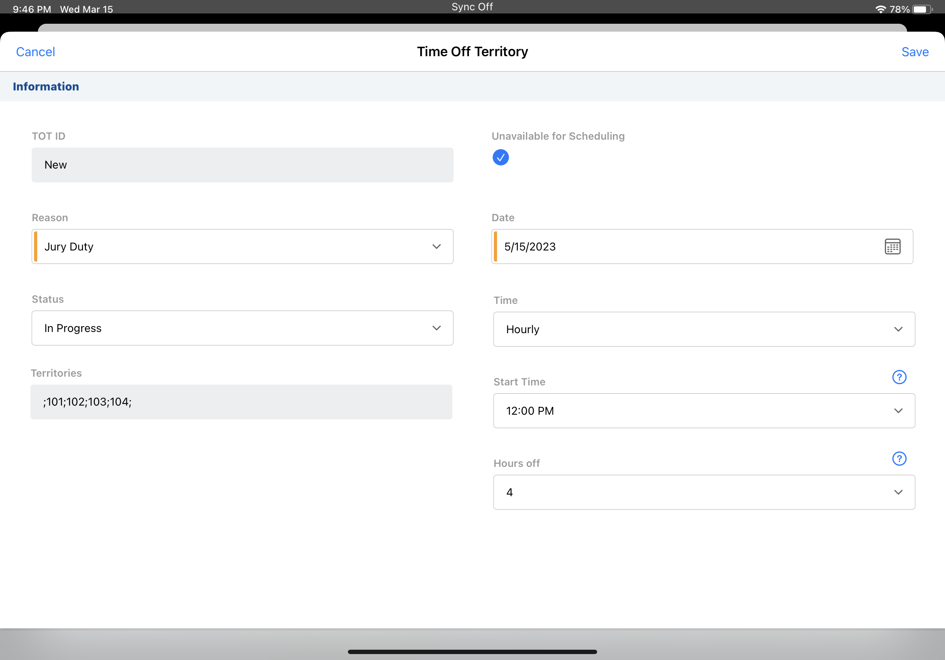Uncheck Unavailable for Scheduling checkbox

click(x=501, y=157)
